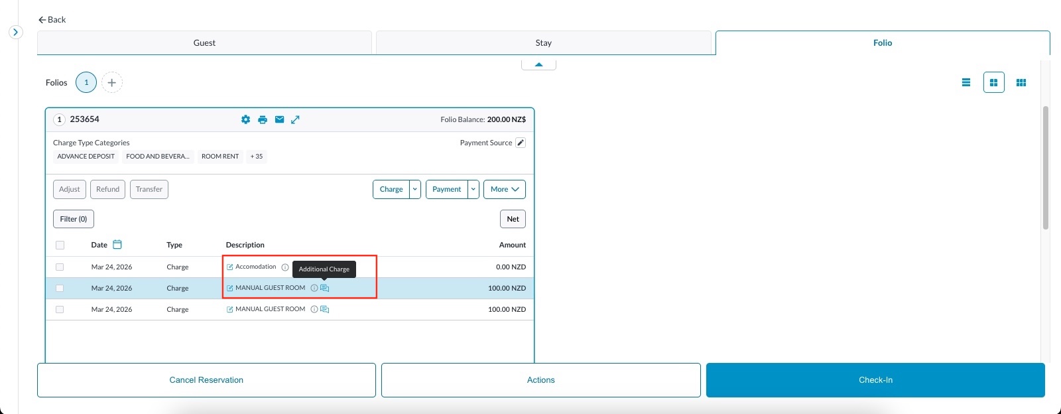The image size is (1061, 414).
Task: Open the Payment dropdown arrow
Action: (473, 189)
